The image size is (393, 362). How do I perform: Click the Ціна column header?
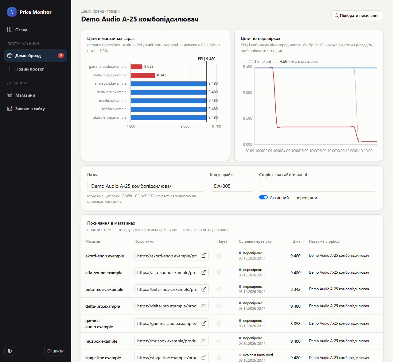pos(296,241)
